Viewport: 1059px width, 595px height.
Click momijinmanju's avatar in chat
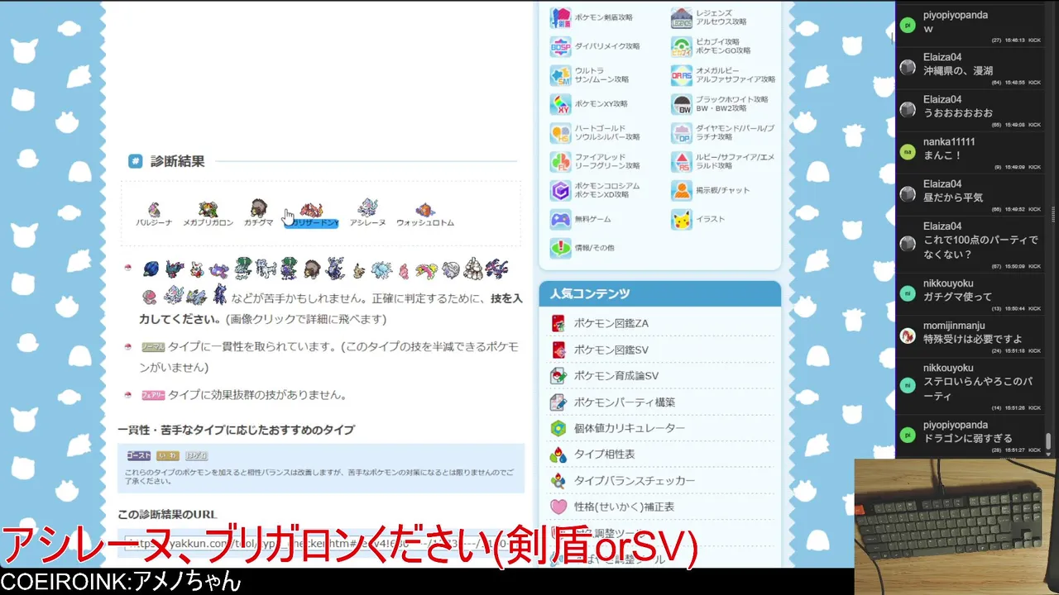pyautogui.click(x=908, y=336)
